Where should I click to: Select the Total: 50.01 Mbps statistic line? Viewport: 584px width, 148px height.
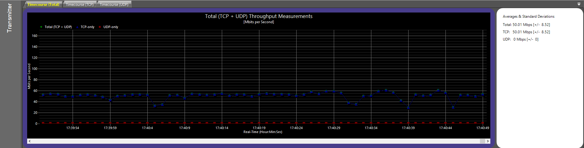[x=526, y=25]
